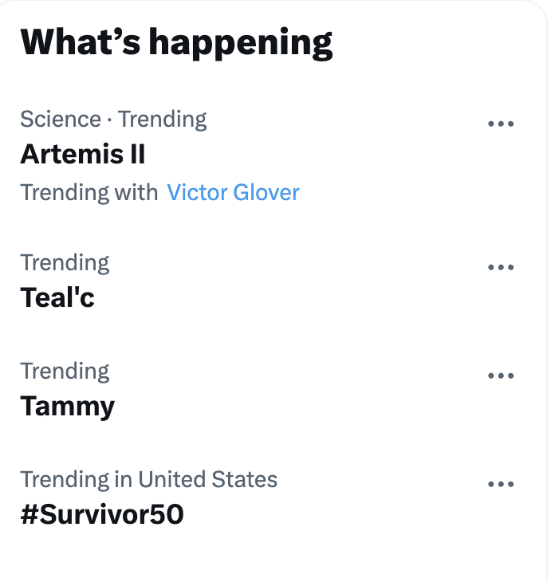Click the word Science in category label
Image resolution: width=555 pixels, height=582 pixels.
point(61,120)
